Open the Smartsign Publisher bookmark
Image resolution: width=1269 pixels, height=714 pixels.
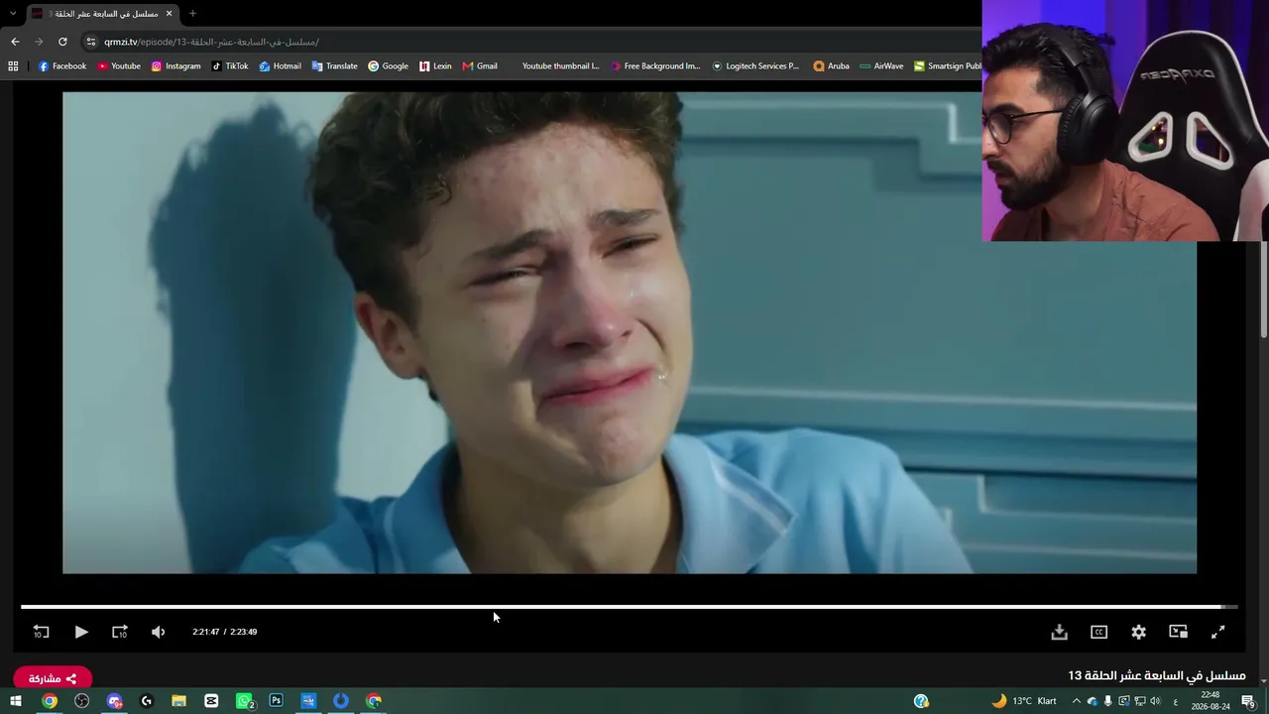click(x=947, y=66)
